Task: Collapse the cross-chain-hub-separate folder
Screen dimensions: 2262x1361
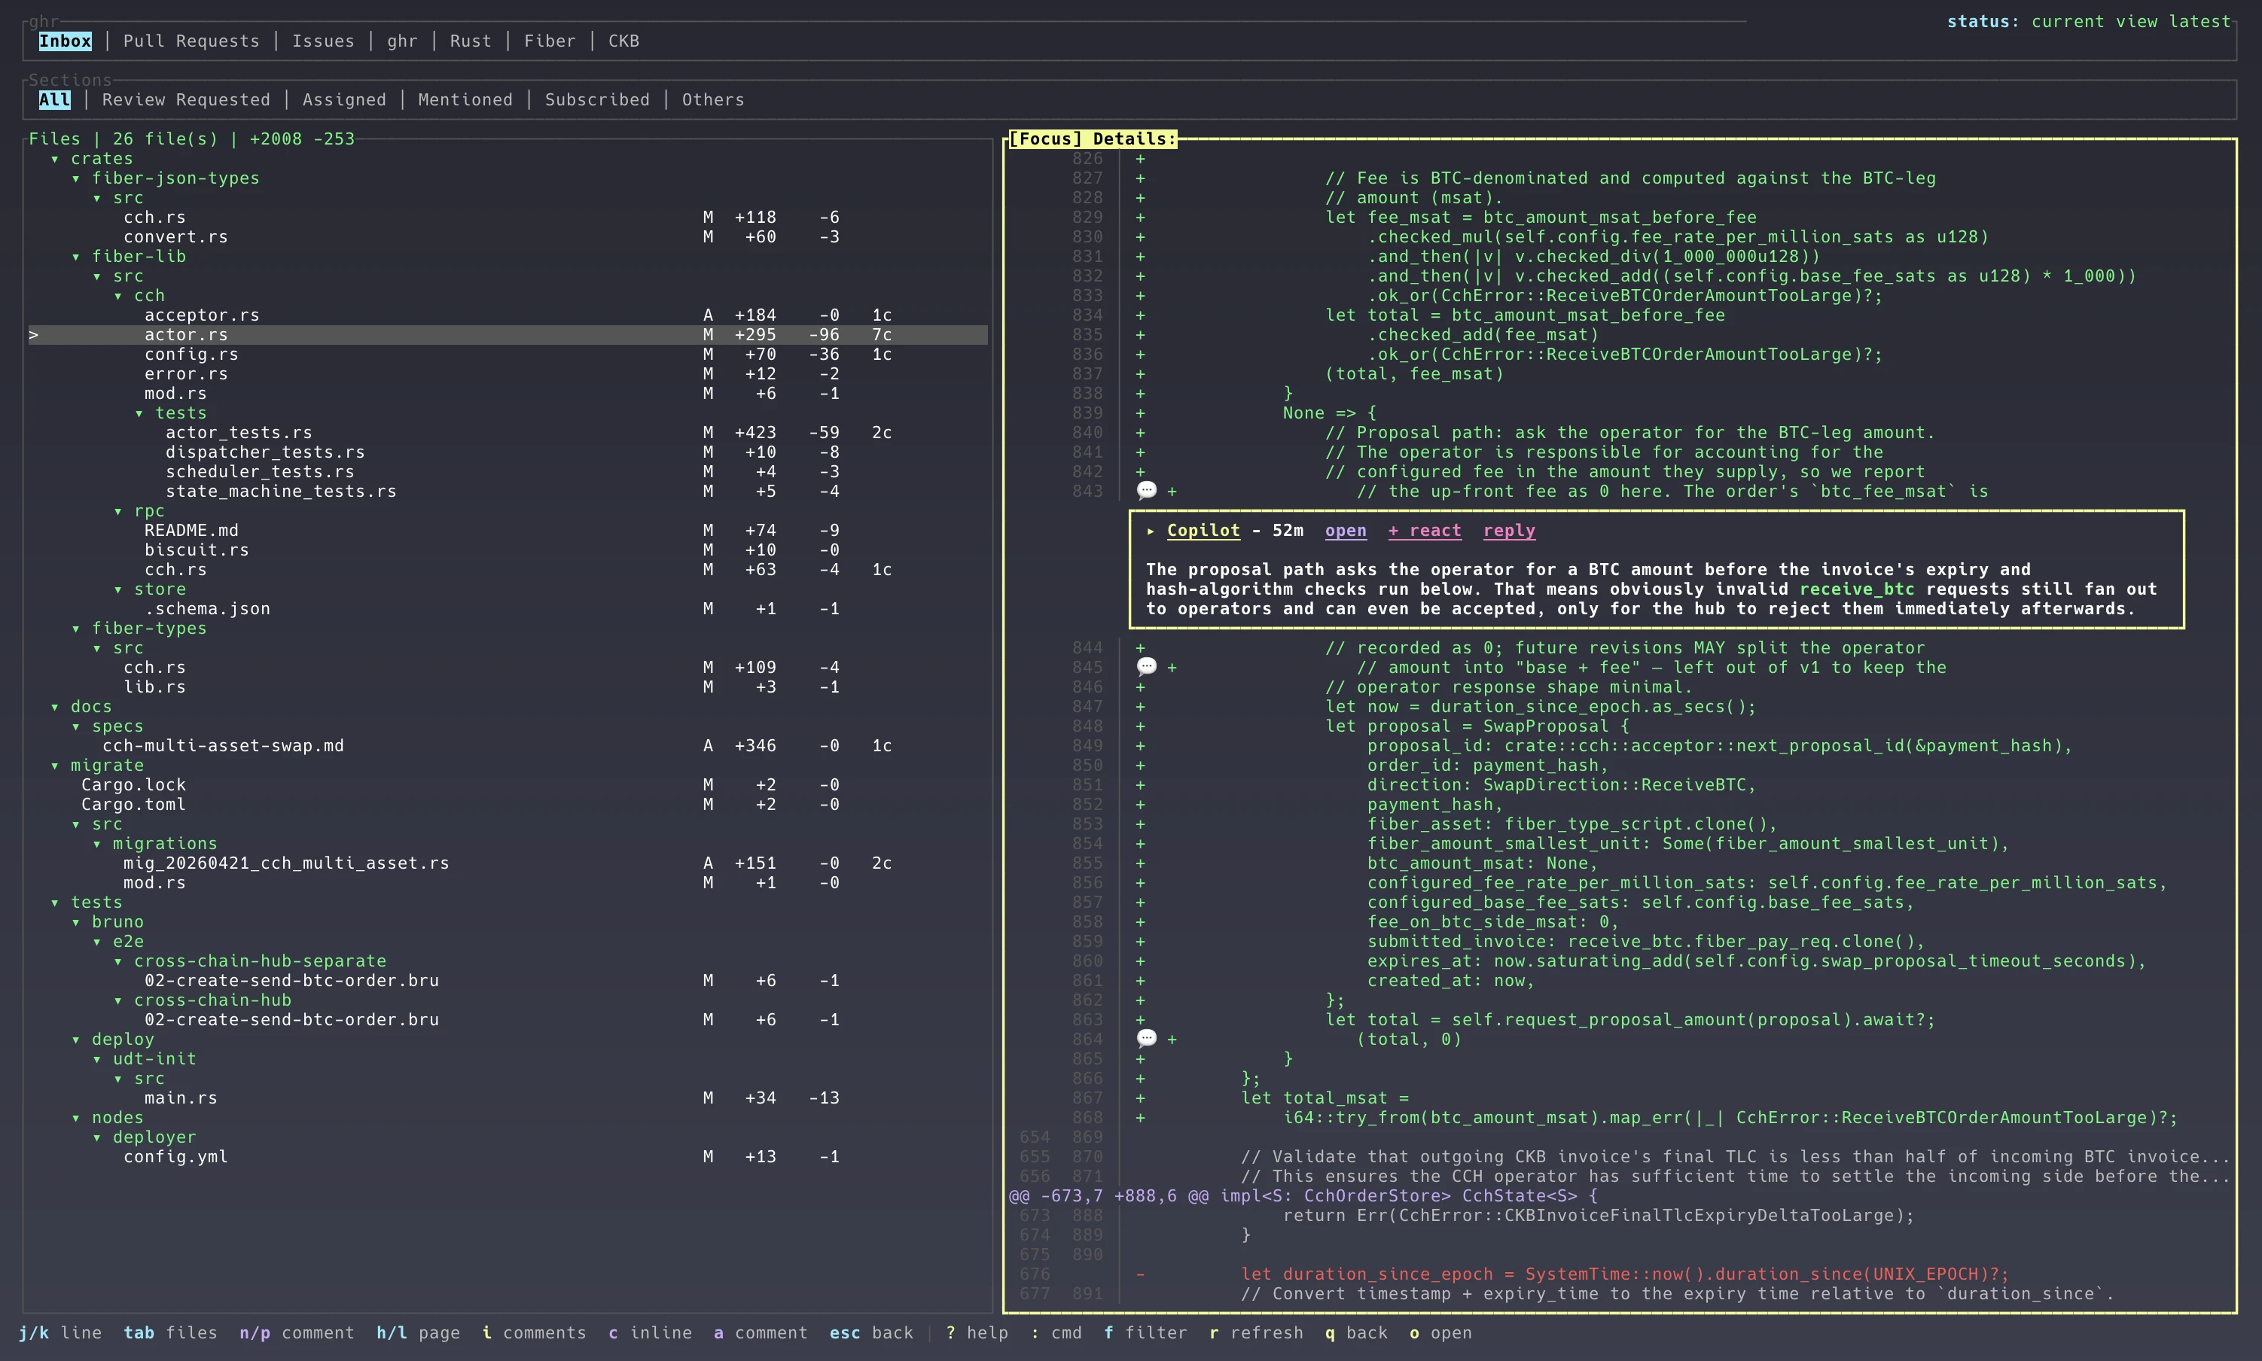Action: pyautogui.click(x=117, y=961)
